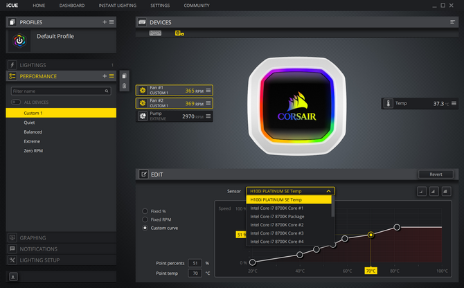Image resolution: width=464 pixels, height=288 pixels.
Task: Apply the second curve shape preset
Action: [434, 191]
